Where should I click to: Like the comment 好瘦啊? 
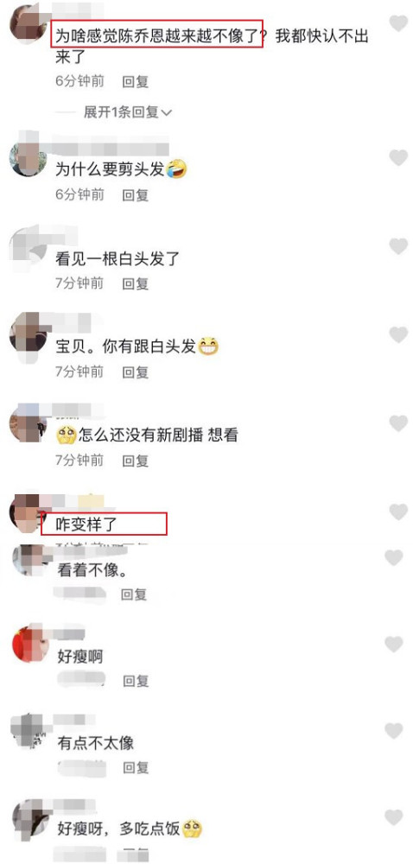pyautogui.click(x=394, y=645)
